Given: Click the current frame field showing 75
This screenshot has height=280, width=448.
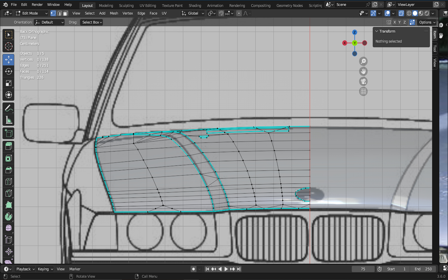Looking at the screenshot, I should point(363,269).
